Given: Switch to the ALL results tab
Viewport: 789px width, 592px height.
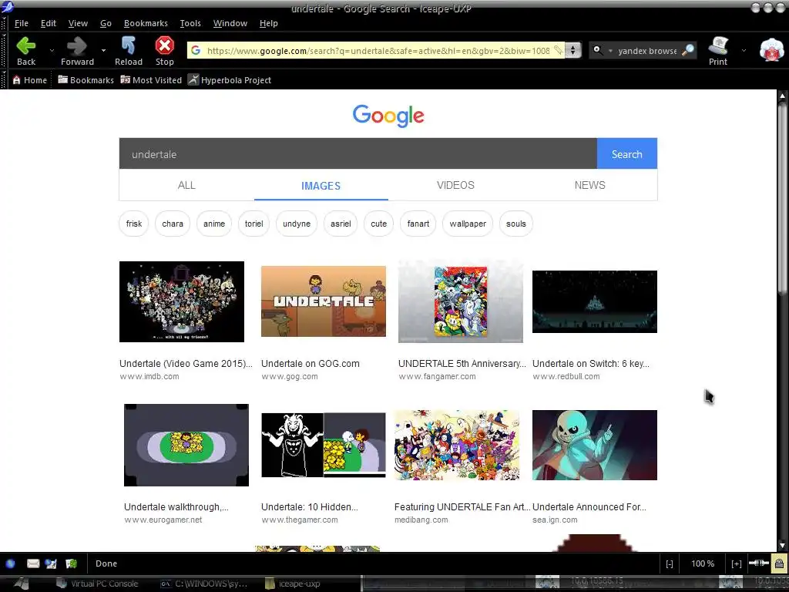Looking at the screenshot, I should 186,185.
